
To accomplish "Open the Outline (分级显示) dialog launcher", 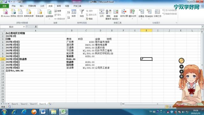I will pyautogui.click(x=177, y=23).
